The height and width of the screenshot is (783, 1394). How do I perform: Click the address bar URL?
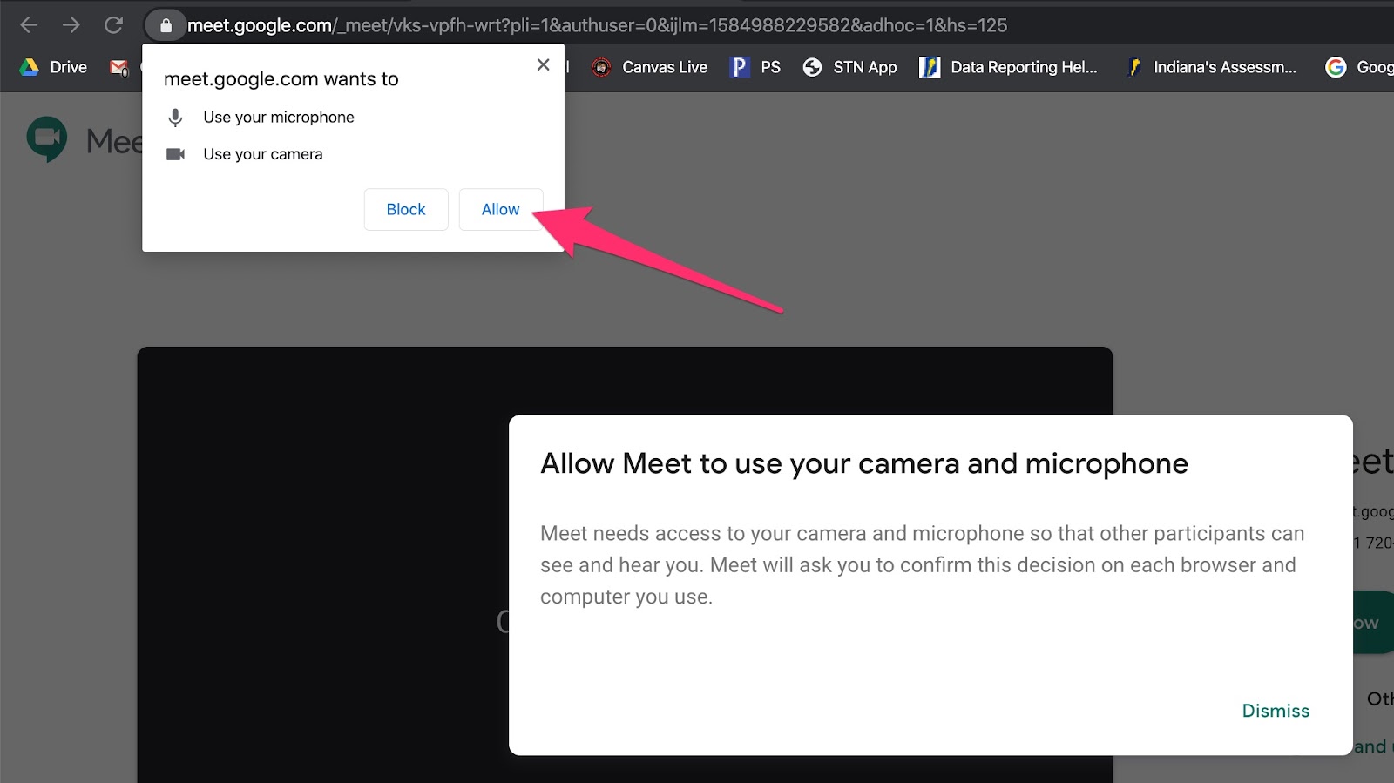point(597,25)
